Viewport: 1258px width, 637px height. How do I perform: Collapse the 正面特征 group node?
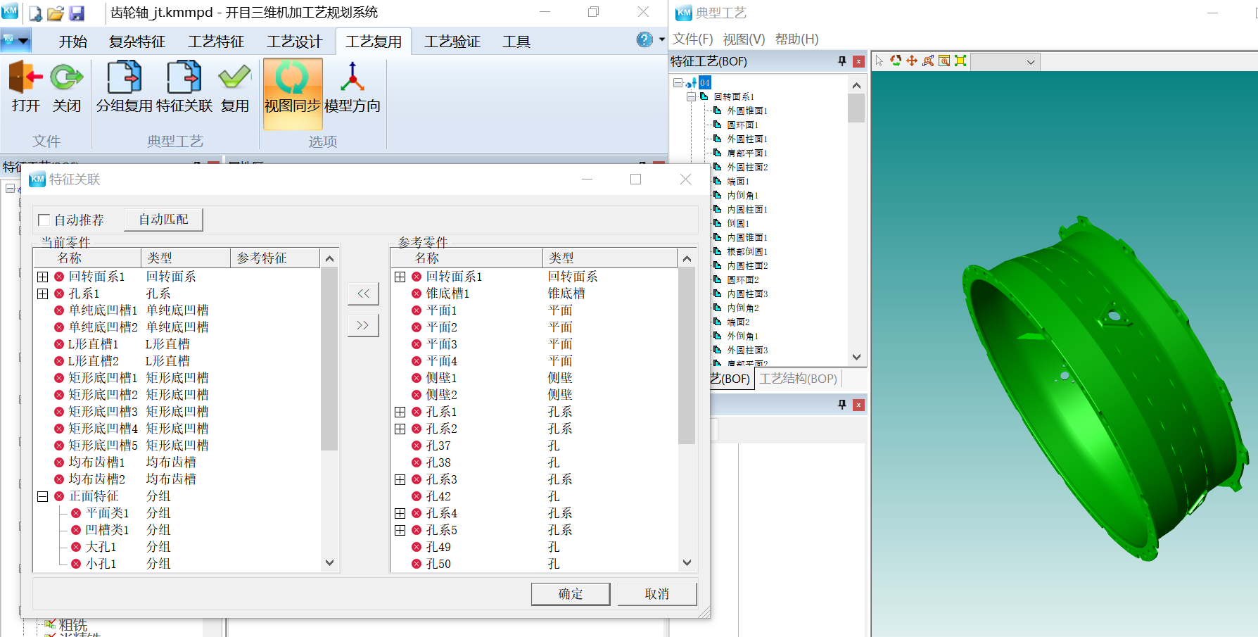tap(43, 496)
